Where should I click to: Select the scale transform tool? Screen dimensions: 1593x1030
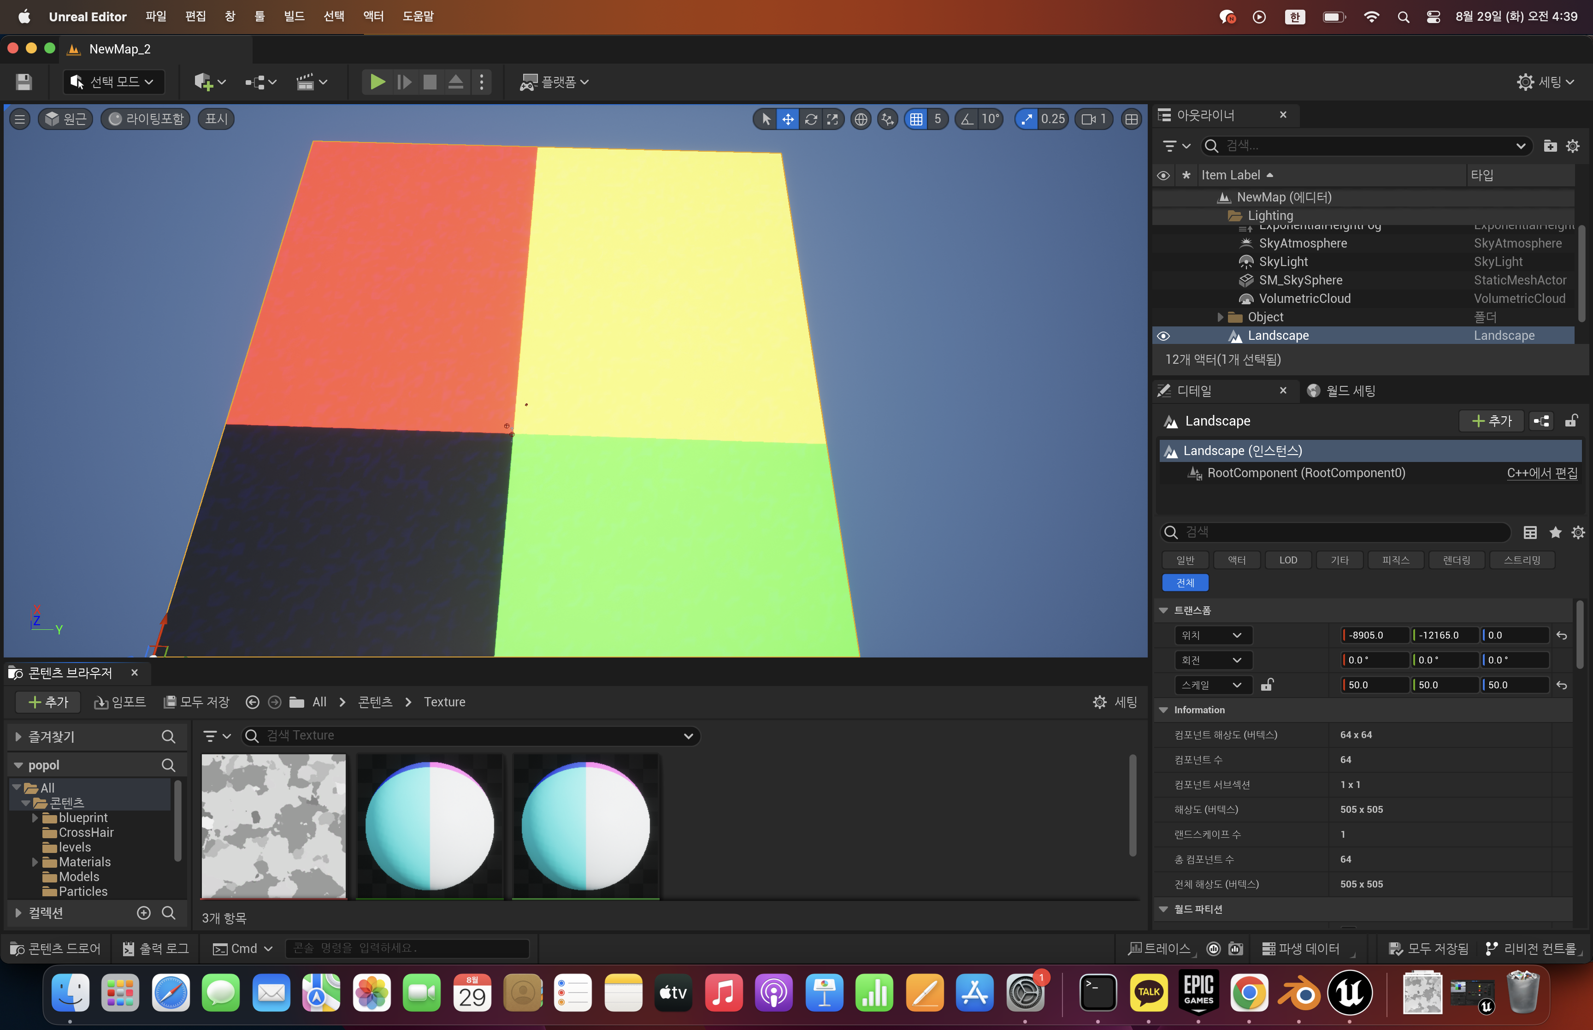pyautogui.click(x=832, y=119)
